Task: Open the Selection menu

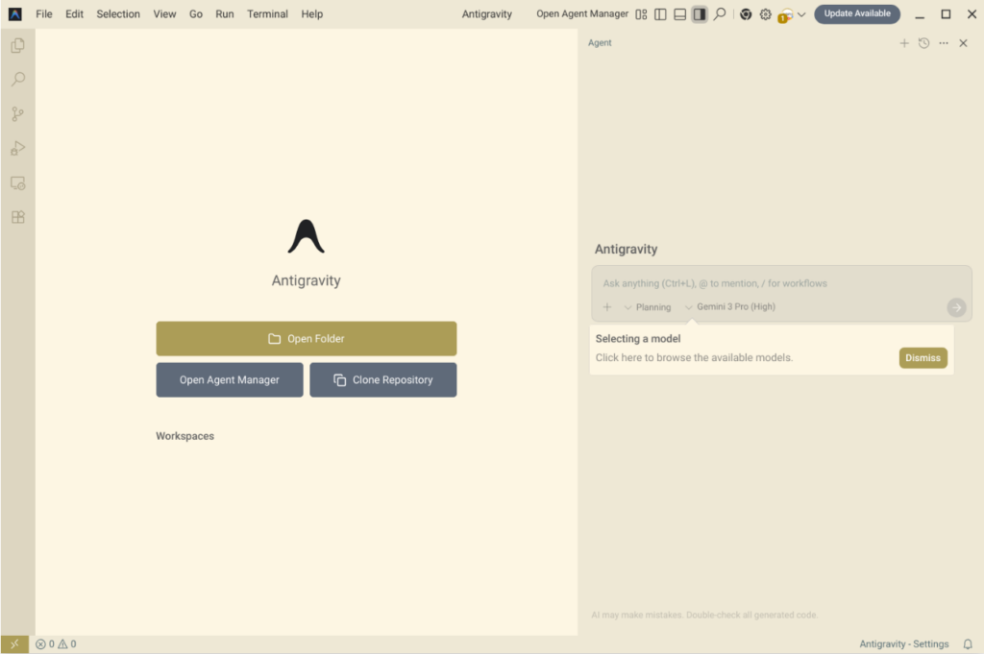Action: point(118,14)
